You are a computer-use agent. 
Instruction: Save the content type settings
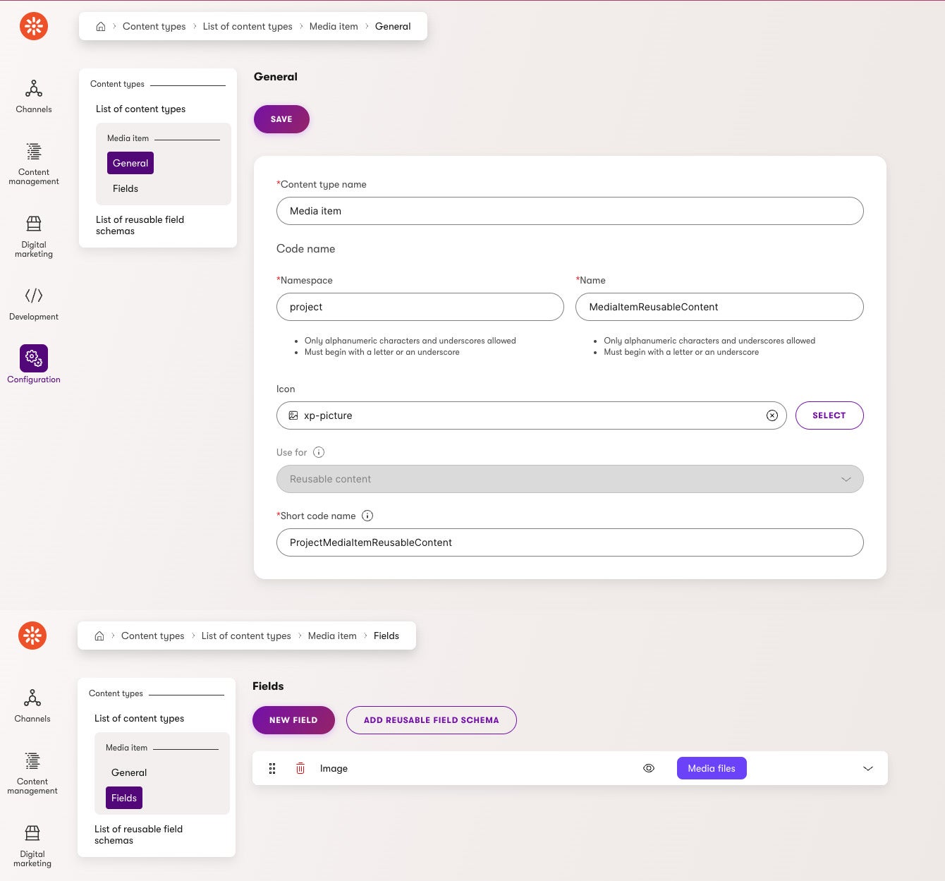pos(281,119)
